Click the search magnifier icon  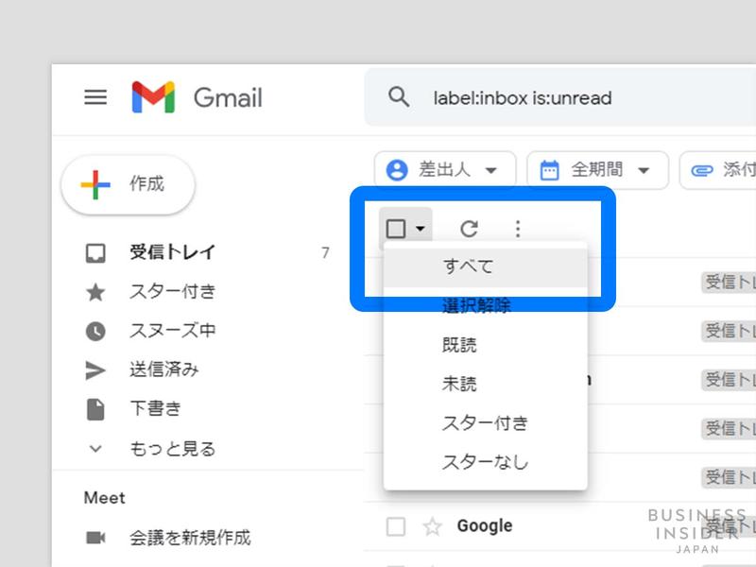point(398,96)
